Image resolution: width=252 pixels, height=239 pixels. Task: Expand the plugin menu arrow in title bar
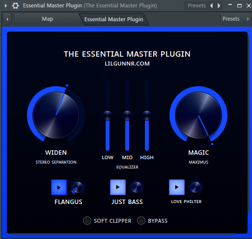coord(6,5)
